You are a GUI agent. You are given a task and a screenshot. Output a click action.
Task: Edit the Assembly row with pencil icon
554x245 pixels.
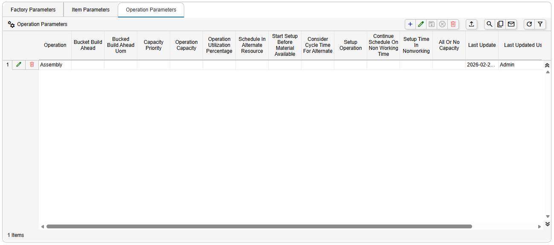tap(18, 65)
